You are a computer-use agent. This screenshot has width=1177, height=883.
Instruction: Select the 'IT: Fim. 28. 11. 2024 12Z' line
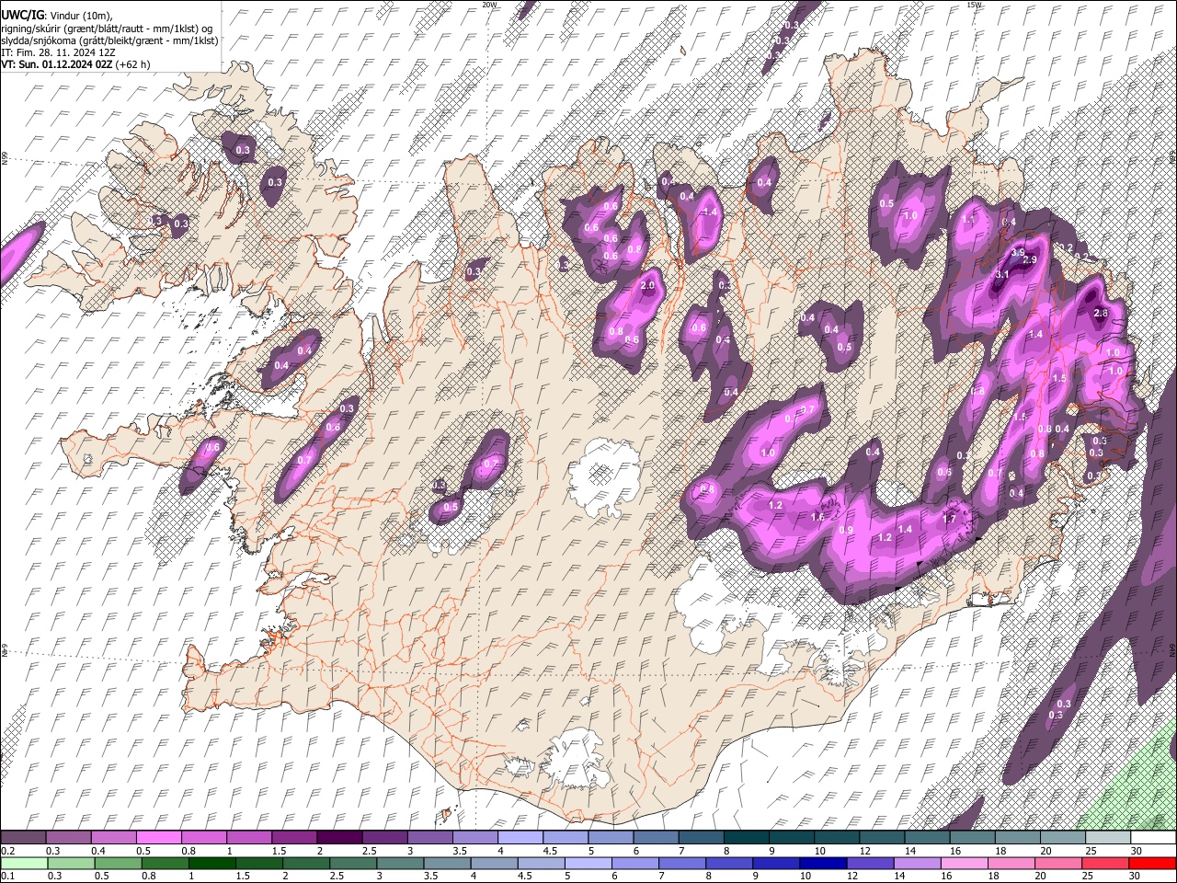pyautogui.click(x=60, y=52)
